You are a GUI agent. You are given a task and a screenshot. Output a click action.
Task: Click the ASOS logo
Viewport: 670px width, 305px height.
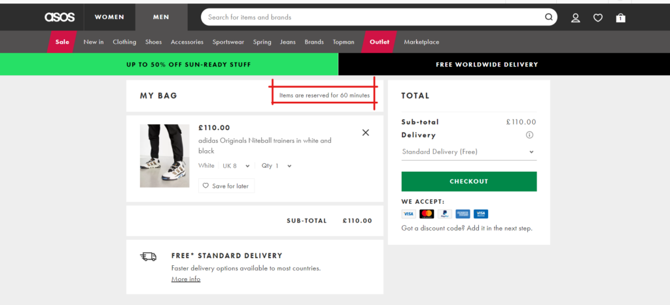click(x=60, y=17)
